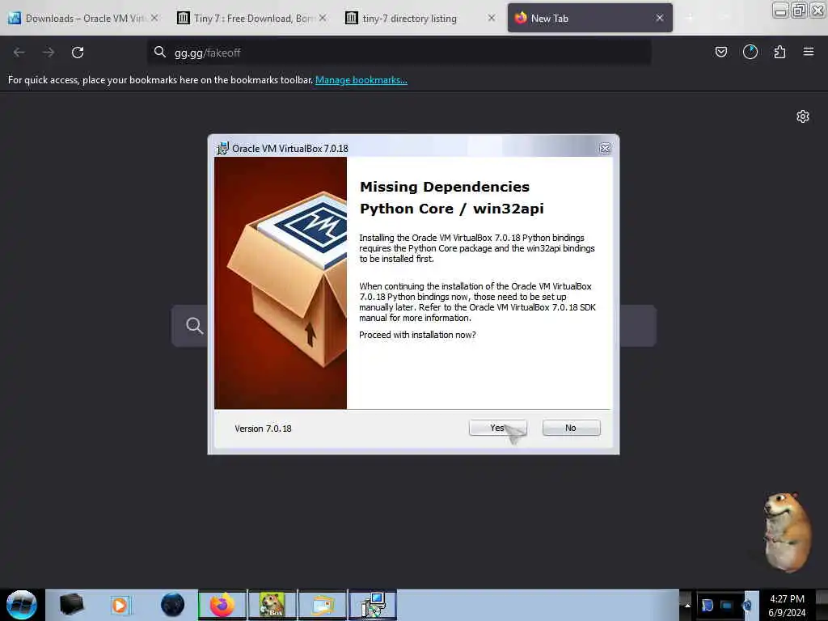Confirm installation with the Yes button
Screen dimensions: 828x621
[x=497, y=428]
